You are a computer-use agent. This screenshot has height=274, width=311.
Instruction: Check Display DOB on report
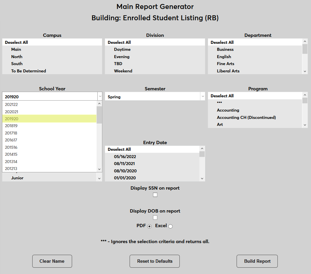tap(155, 217)
